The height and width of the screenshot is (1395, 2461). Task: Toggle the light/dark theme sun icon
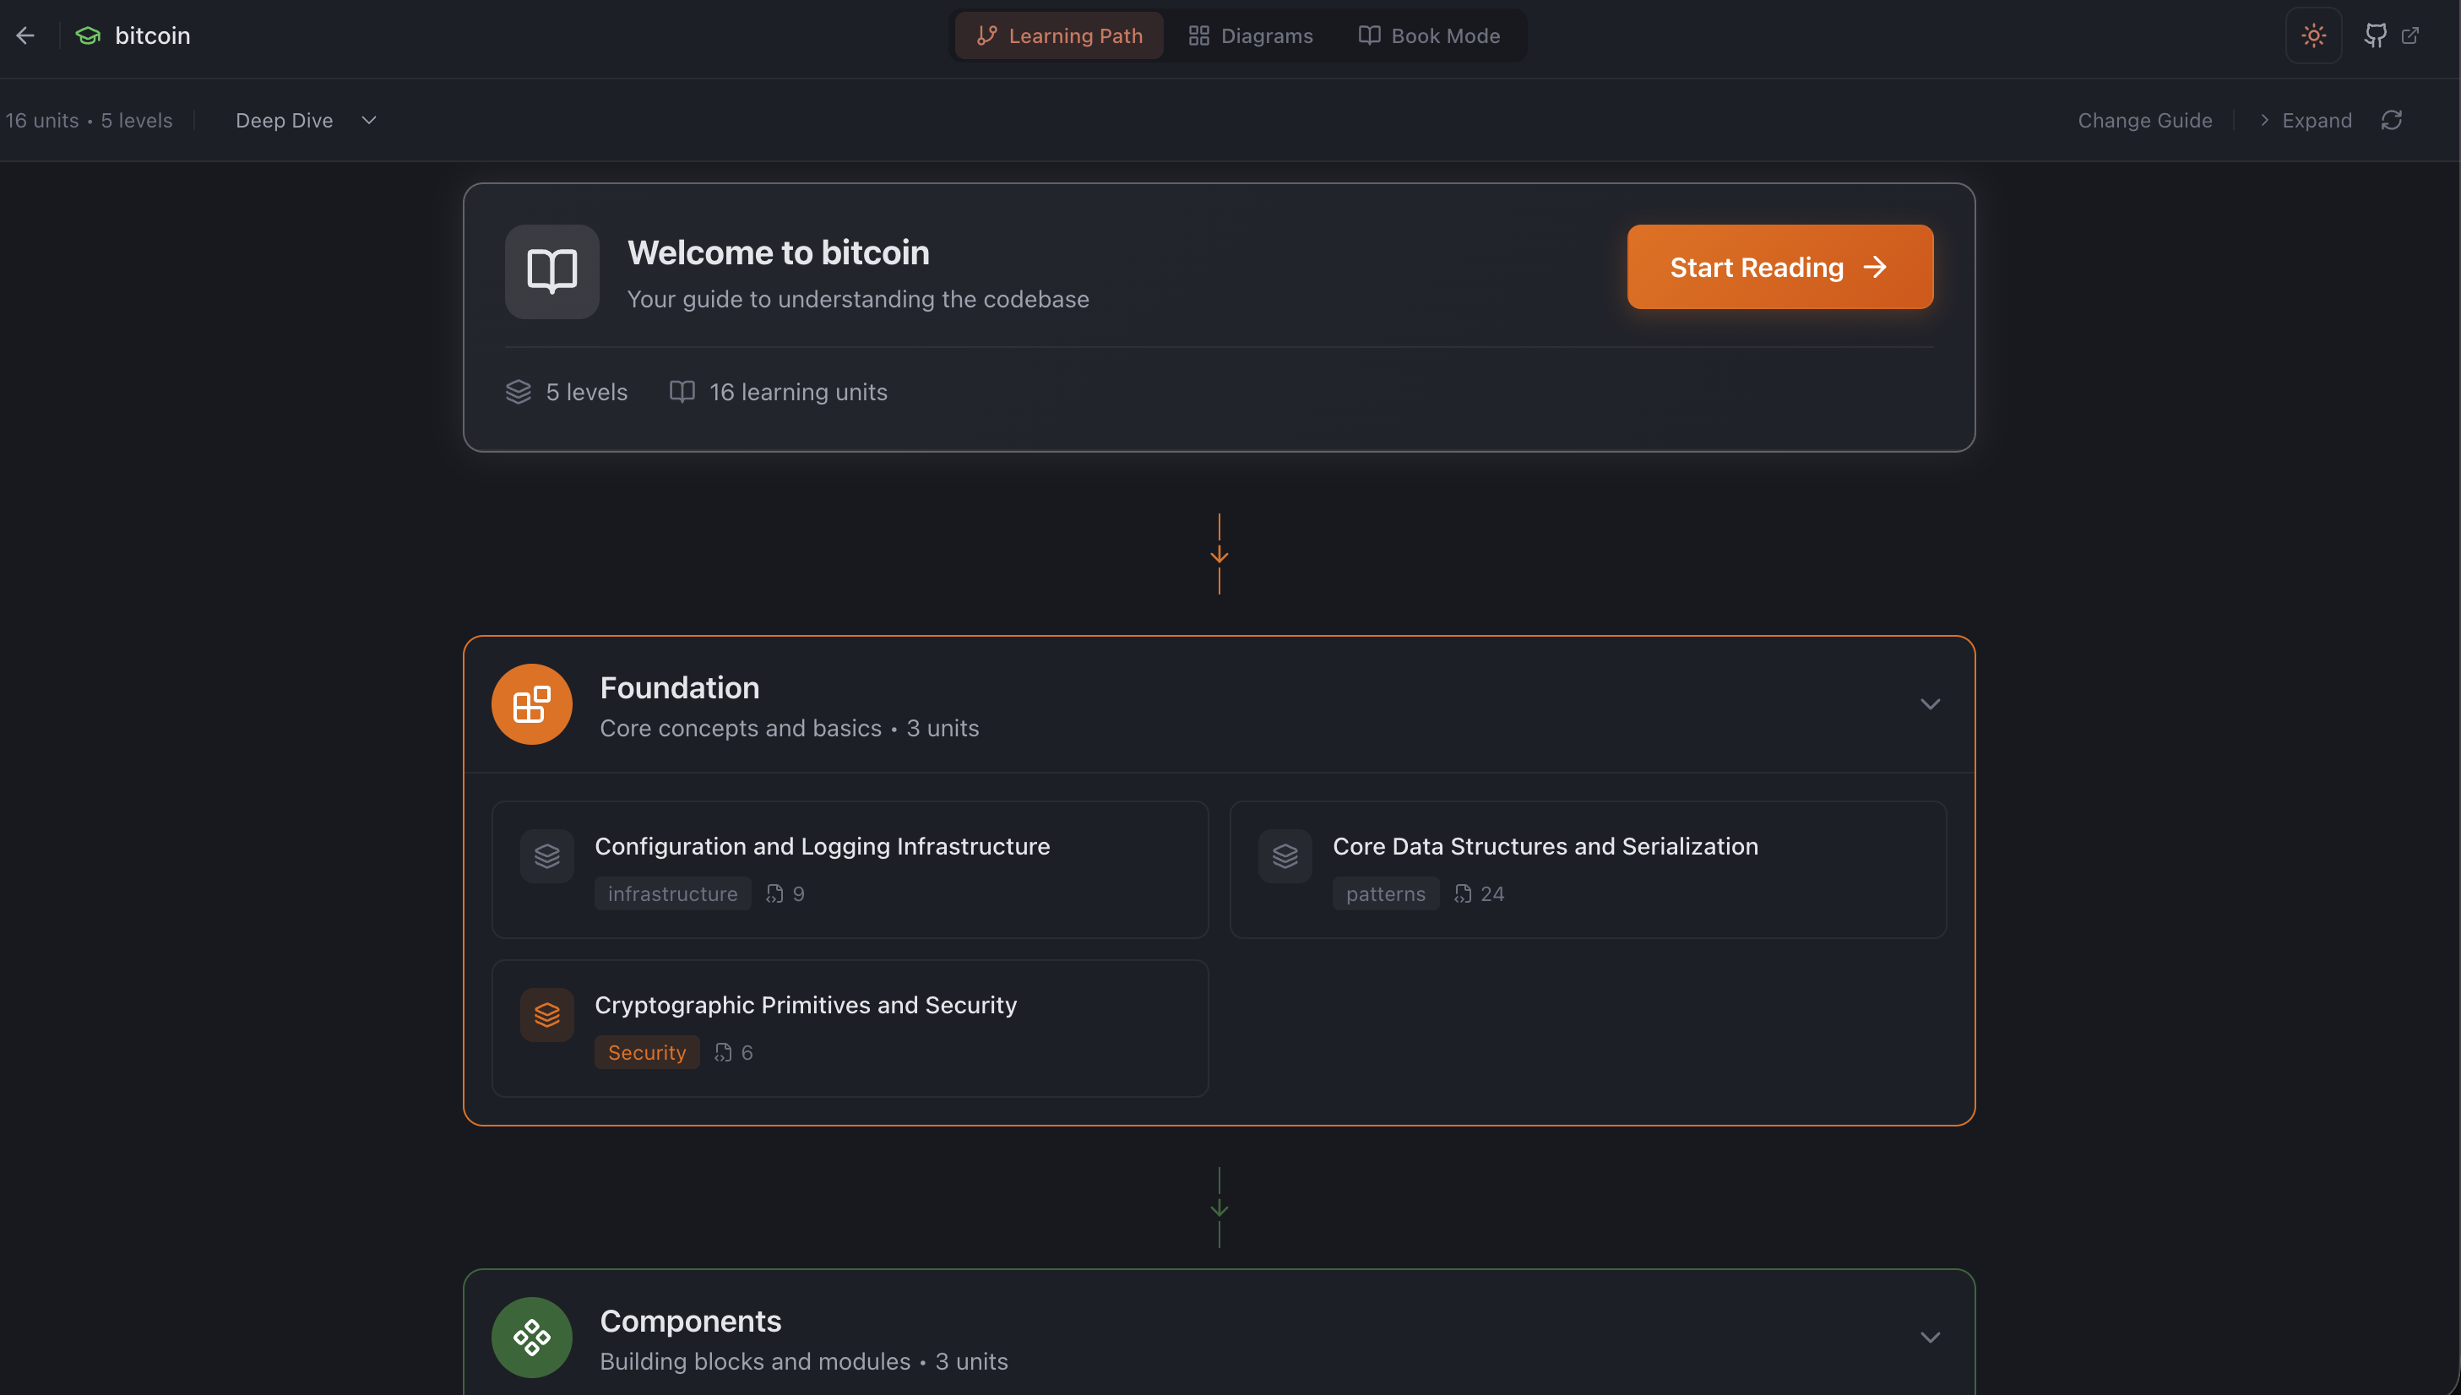[x=2313, y=35]
